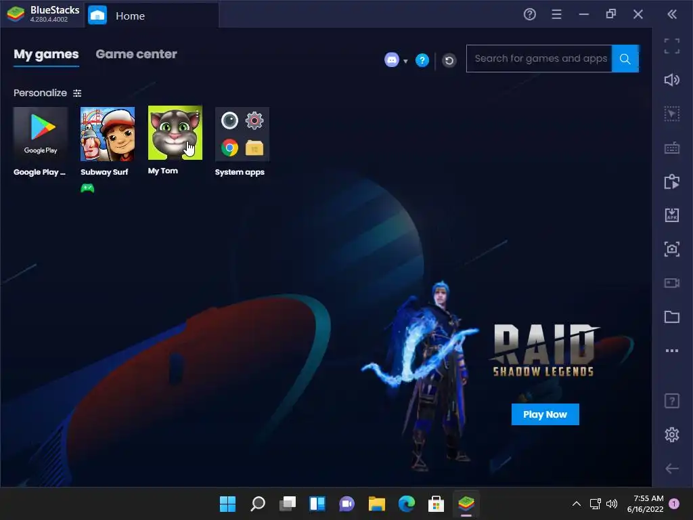Open the Personalize settings icon
Image resolution: width=693 pixels, height=520 pixels.
pos(77,93)
